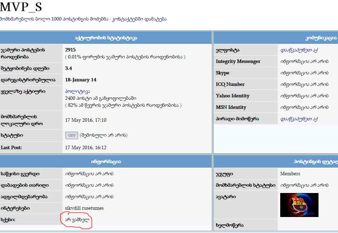Click 'დააწკაპუნეთ აქ' next to ელფოსტა
The width and height of the screenshot is (338, 233).
coord(299,50)
